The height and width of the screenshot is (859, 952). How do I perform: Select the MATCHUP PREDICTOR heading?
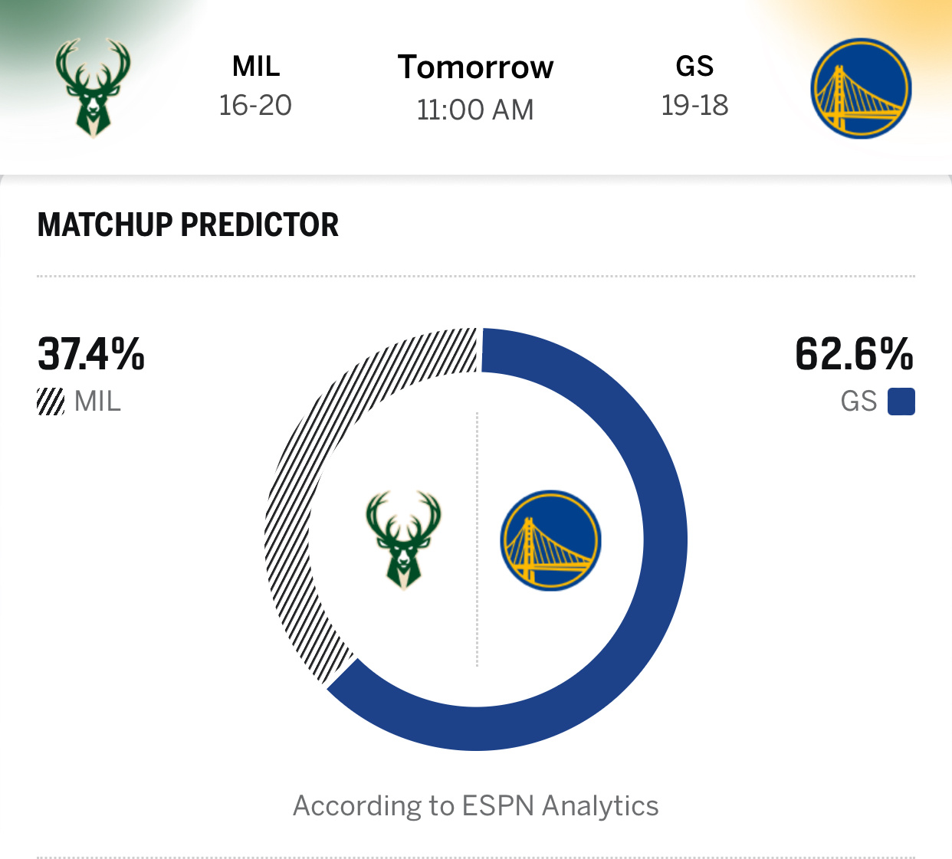click(x=188, y=225)
